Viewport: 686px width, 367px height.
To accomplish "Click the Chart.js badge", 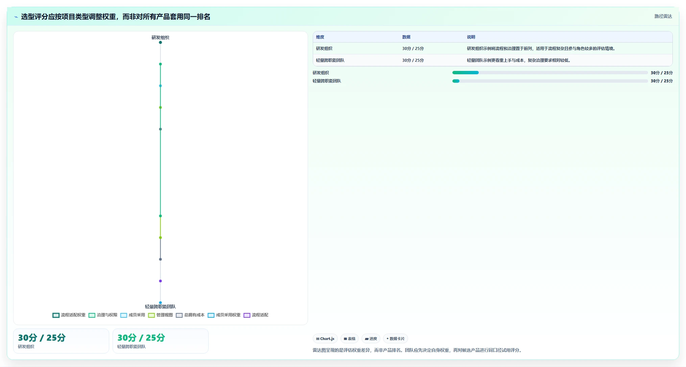I will 325,339.
